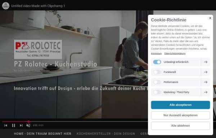Viewport: 216px width, 138px height.
Task: Skip to next video track
Action: 21,125
